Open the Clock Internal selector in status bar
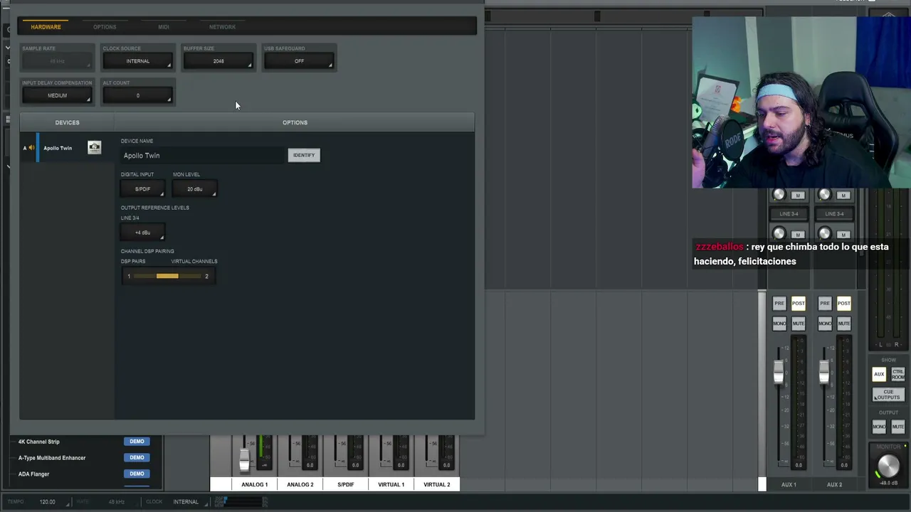This screenshot has width=911, height=512. coord(186,502)
